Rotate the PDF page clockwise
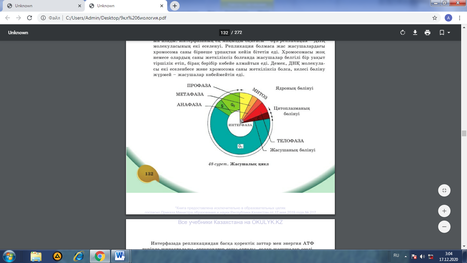Viewport: 467px width, 263px height. tap(403, 33)
